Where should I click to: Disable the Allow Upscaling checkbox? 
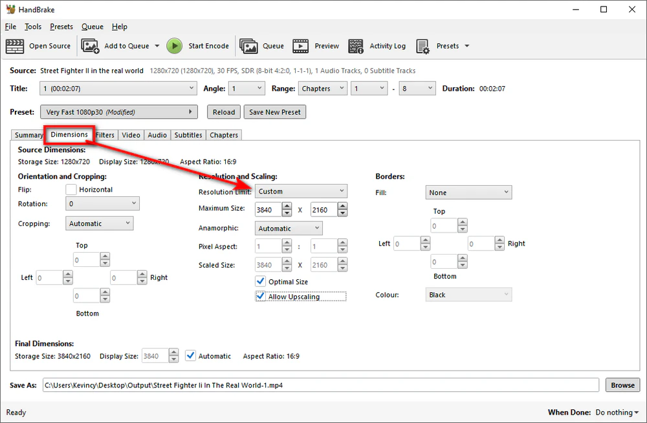pos(261,296)
